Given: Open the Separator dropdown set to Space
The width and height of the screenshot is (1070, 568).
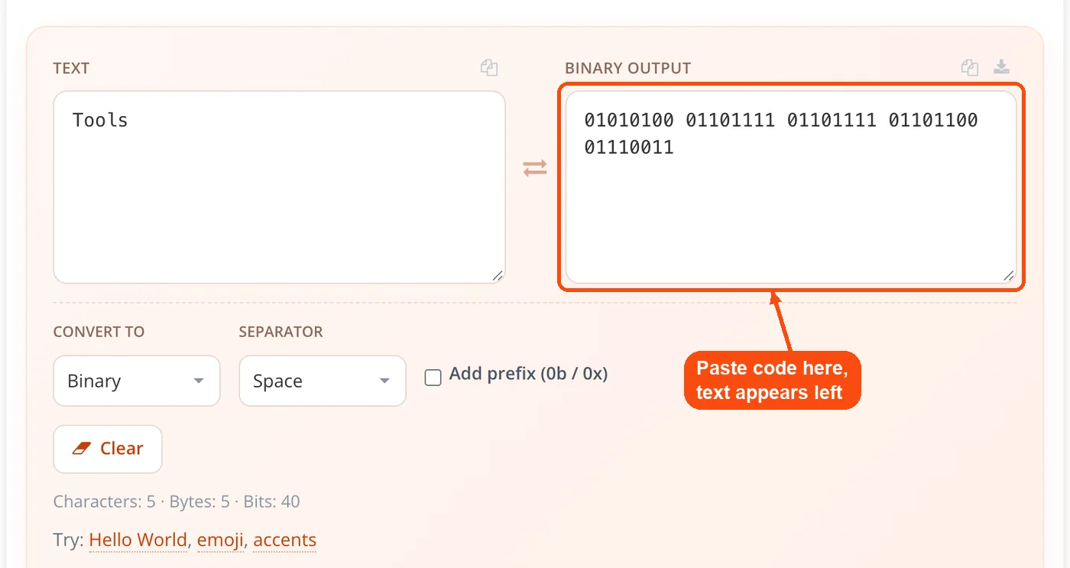Looking at the screenshot, I should pyautogui.click(x=323, y=381).
